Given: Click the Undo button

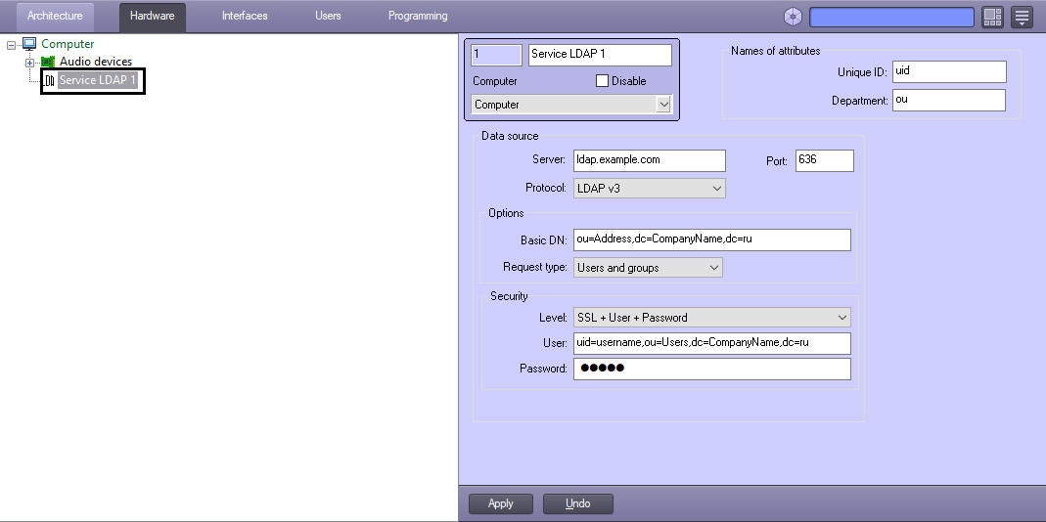Looking at the screenshot, I should 577,504.
